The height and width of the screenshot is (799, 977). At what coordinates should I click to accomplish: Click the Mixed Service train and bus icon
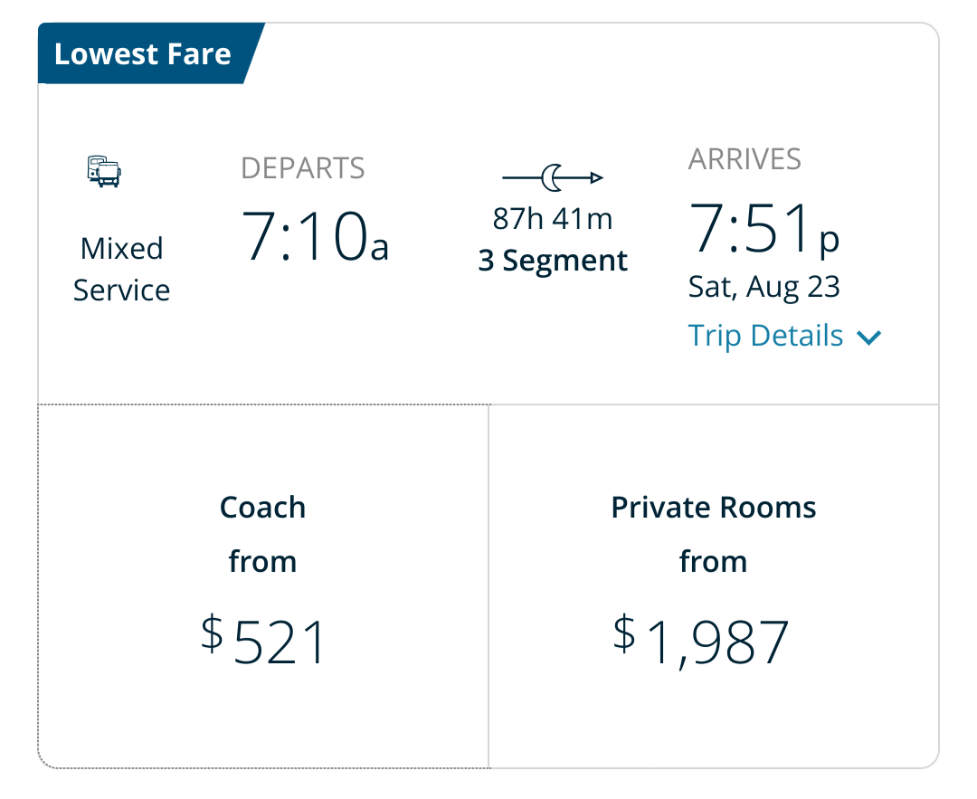104,171
